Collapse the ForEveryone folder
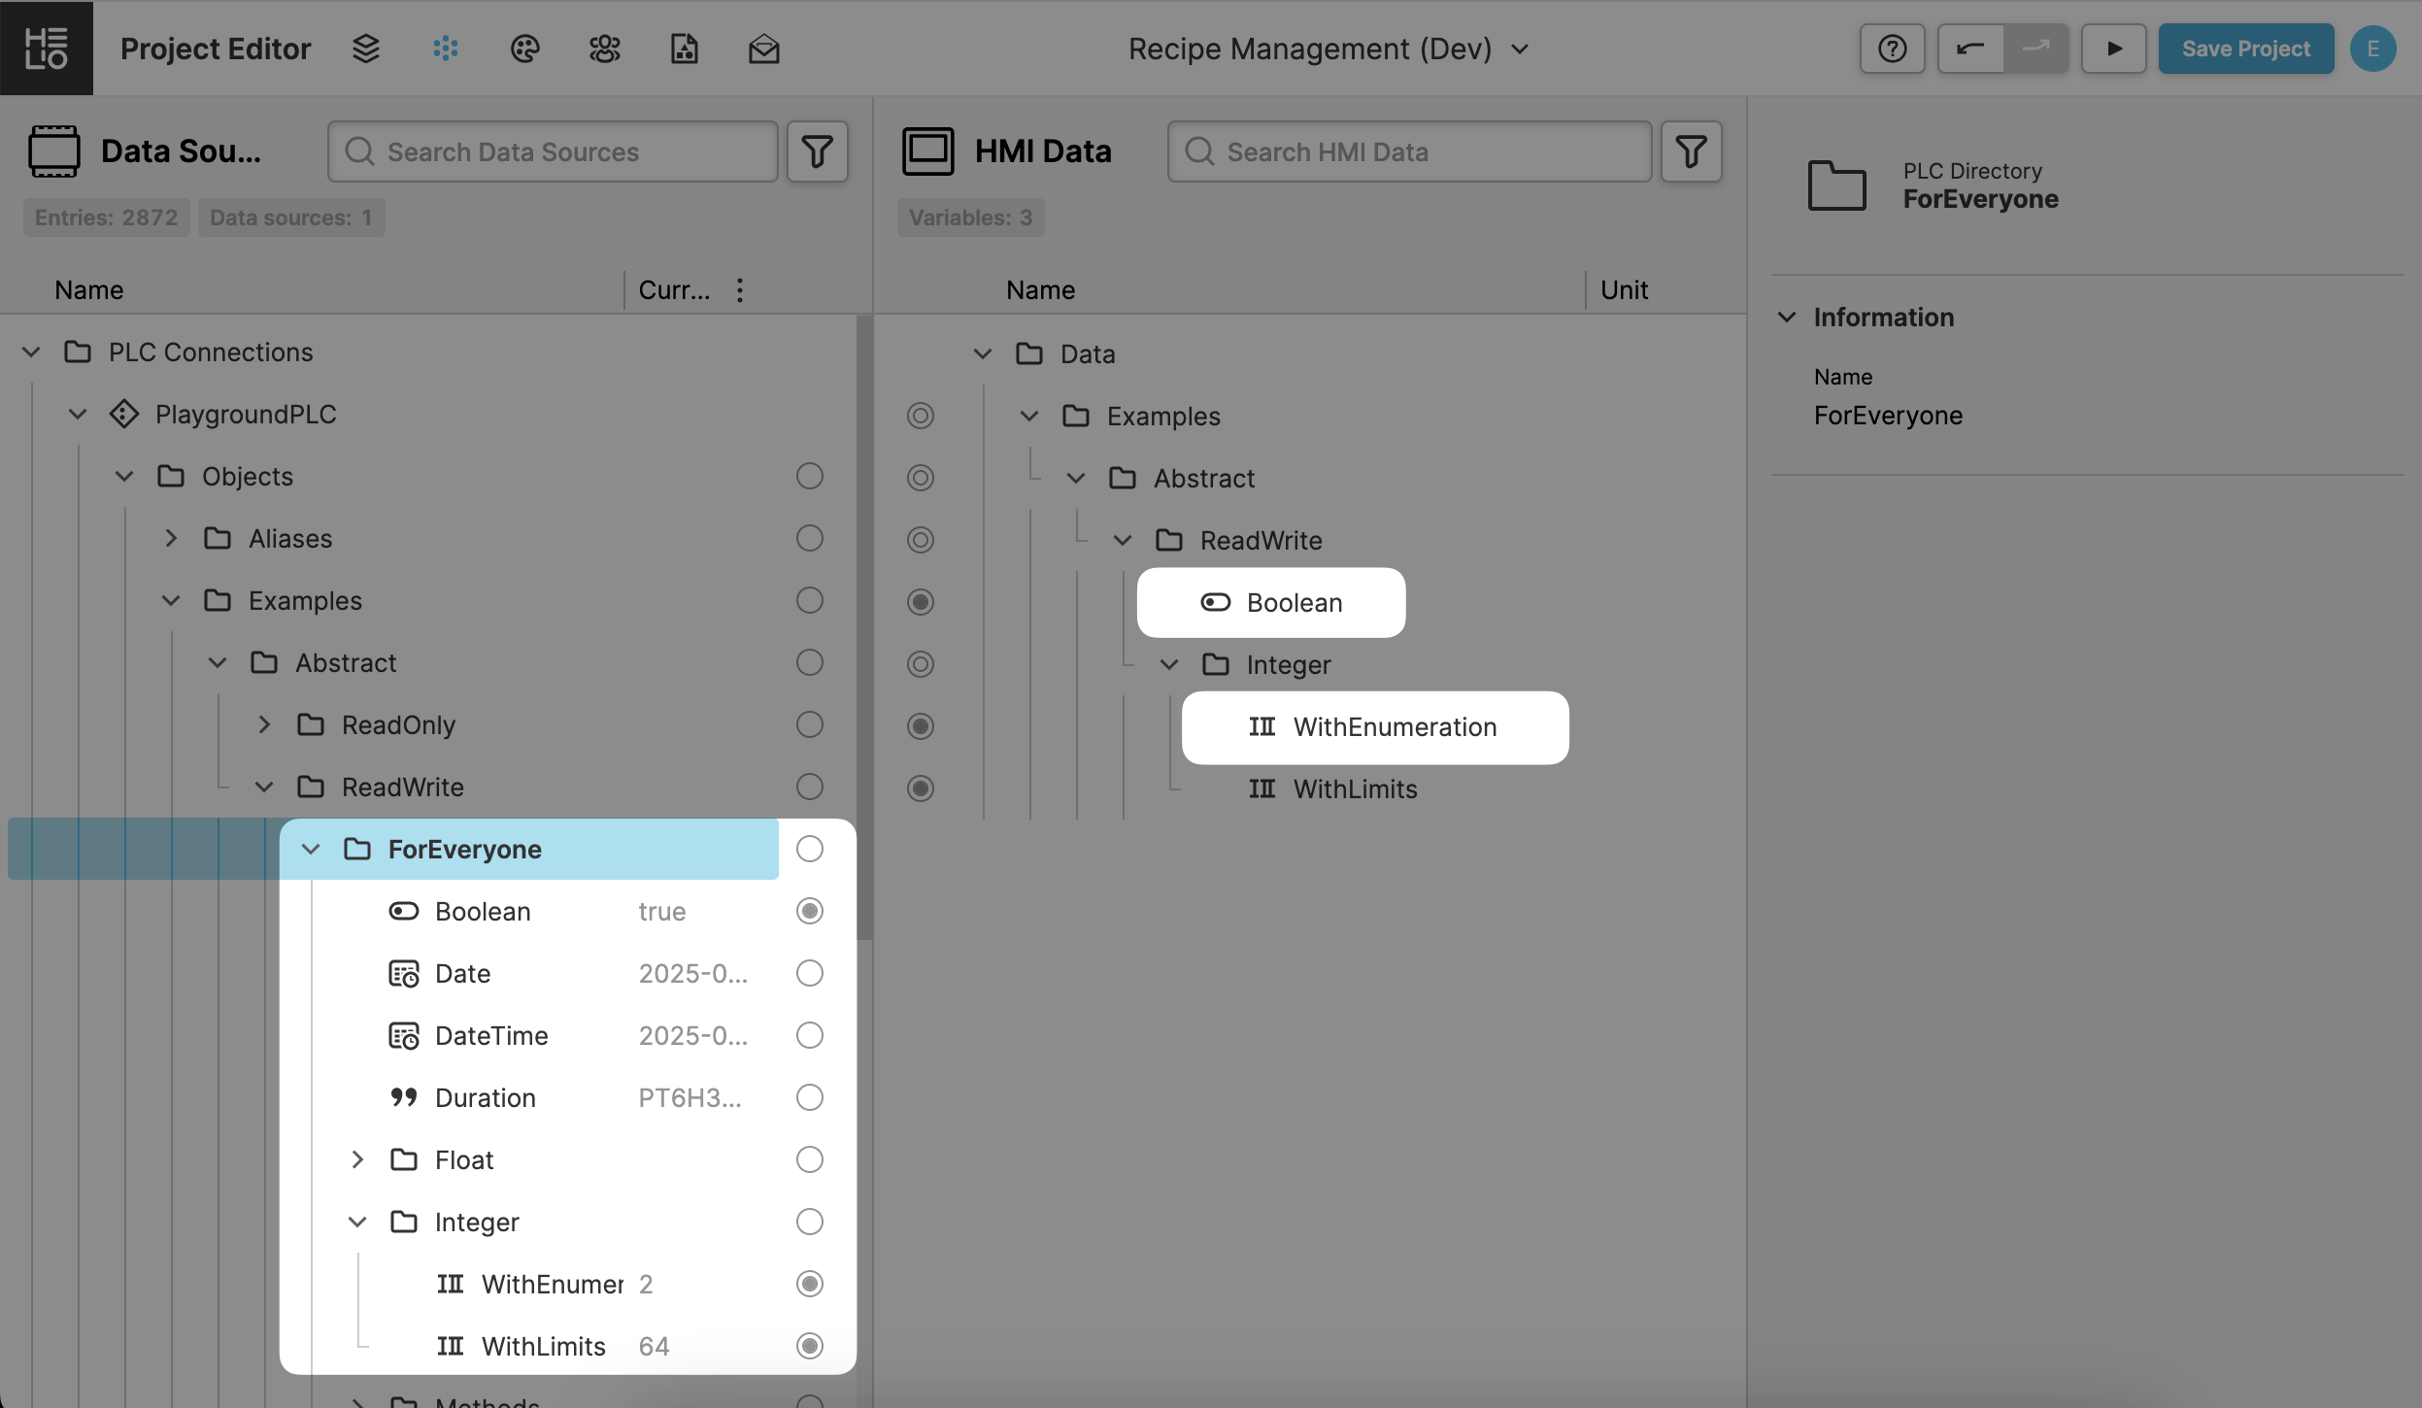The image size is (2422, 1408). (x=311, y=850)
